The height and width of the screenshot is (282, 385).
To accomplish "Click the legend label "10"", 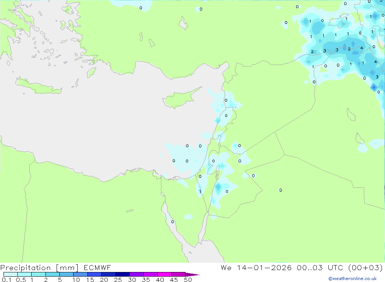I will point(76,280).
